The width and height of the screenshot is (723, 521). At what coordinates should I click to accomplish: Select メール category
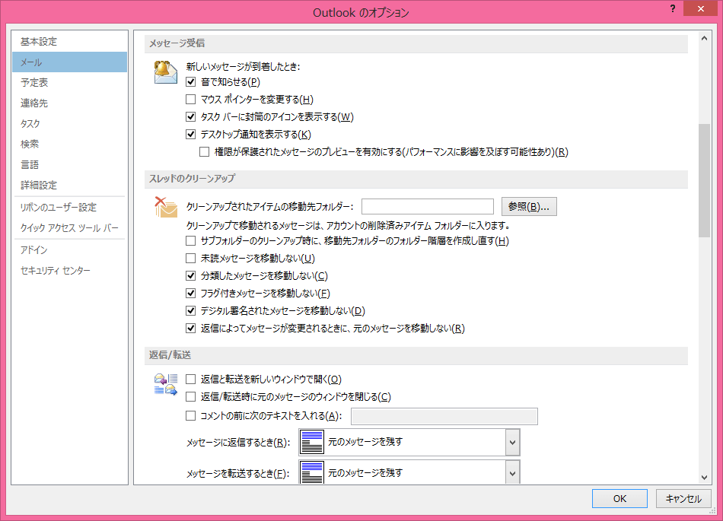point(69,62)
